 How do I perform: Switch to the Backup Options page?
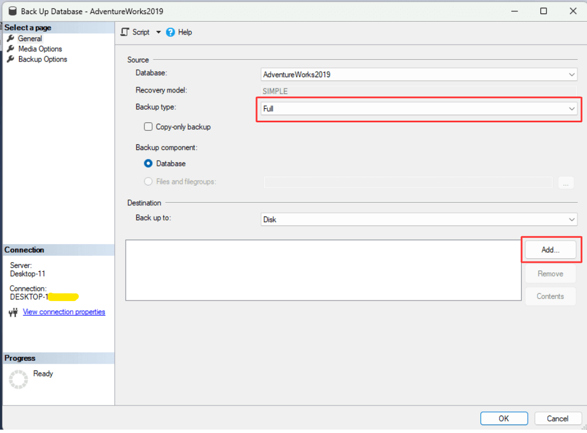coord(42,59)
